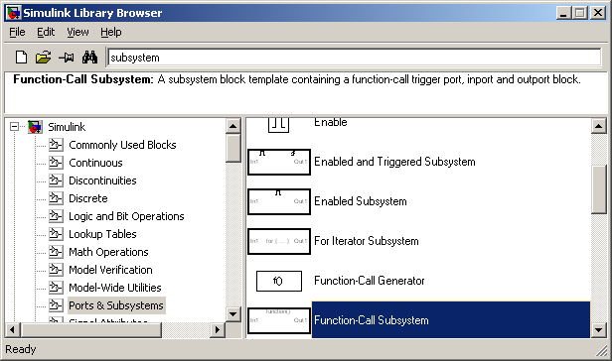612x361 pixels.
Task: Minimize the Simulink Library Browser window
Action: 562,13
